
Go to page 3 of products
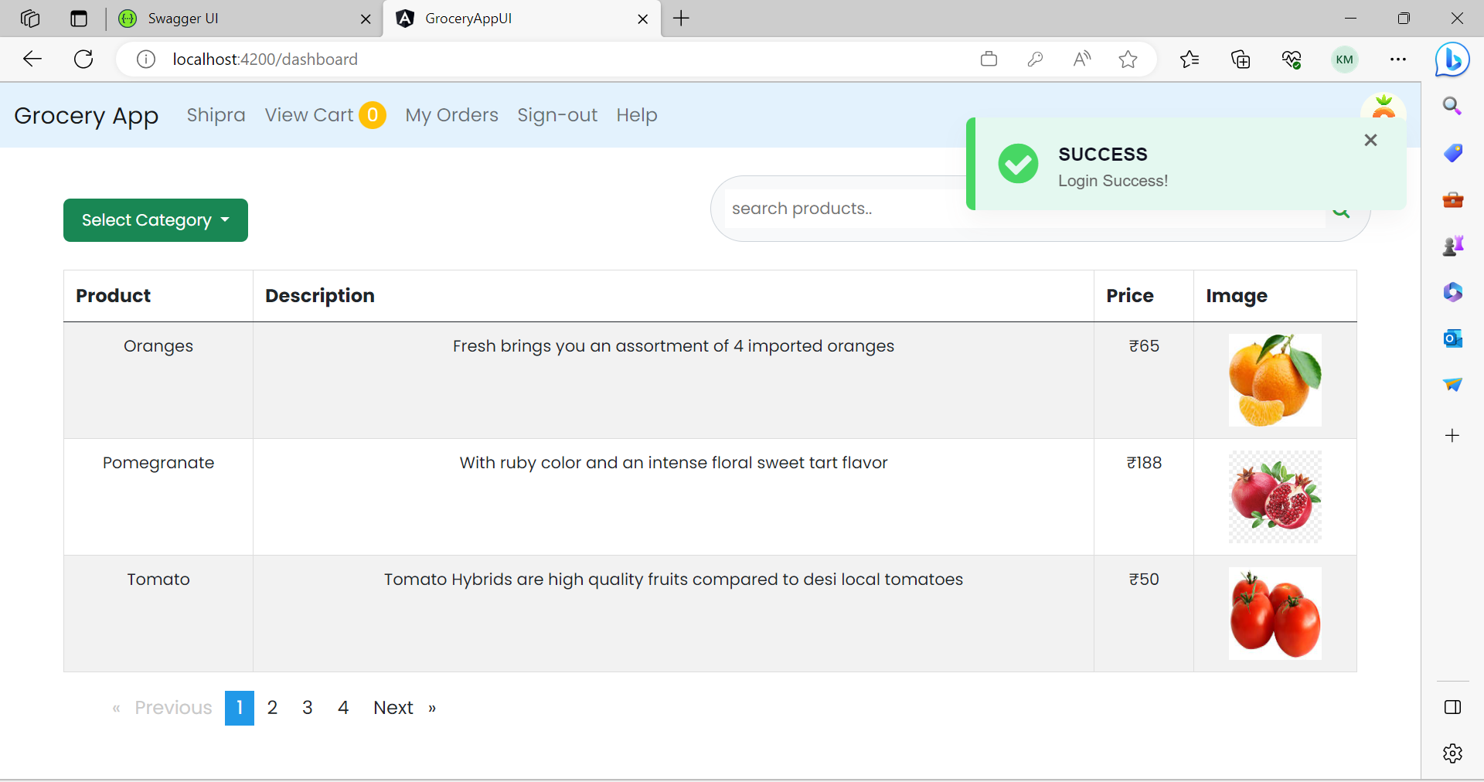(x=307, y=708)
